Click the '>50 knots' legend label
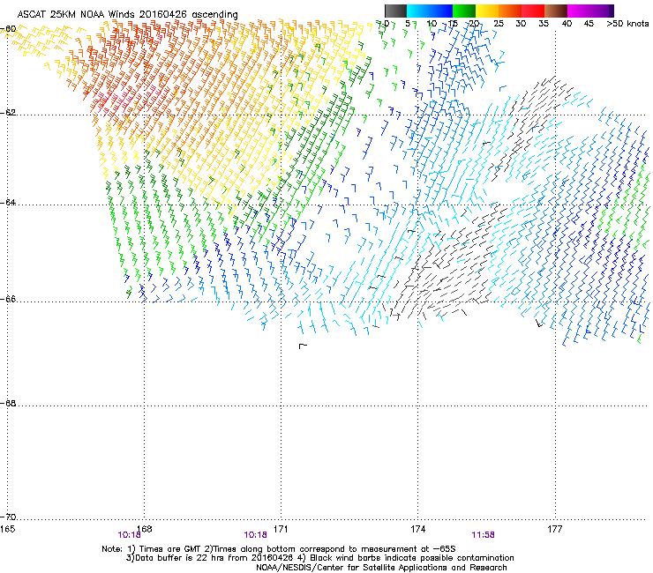 click(627, 24)
